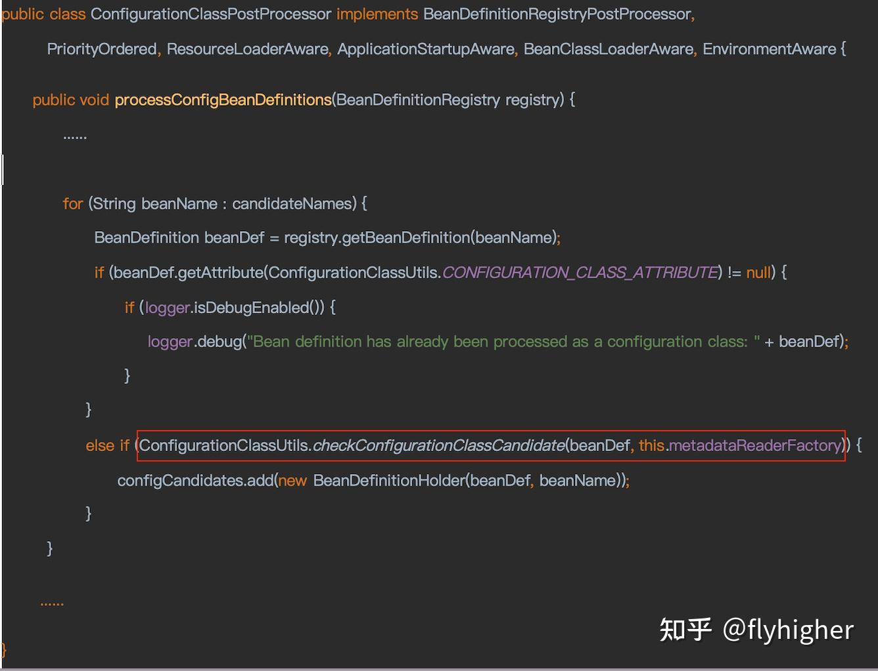Image resolution: width=878 pixels, height=671 pixels.
Task: Click the getBeanDefinition method call
Action: tap(405, 238)
